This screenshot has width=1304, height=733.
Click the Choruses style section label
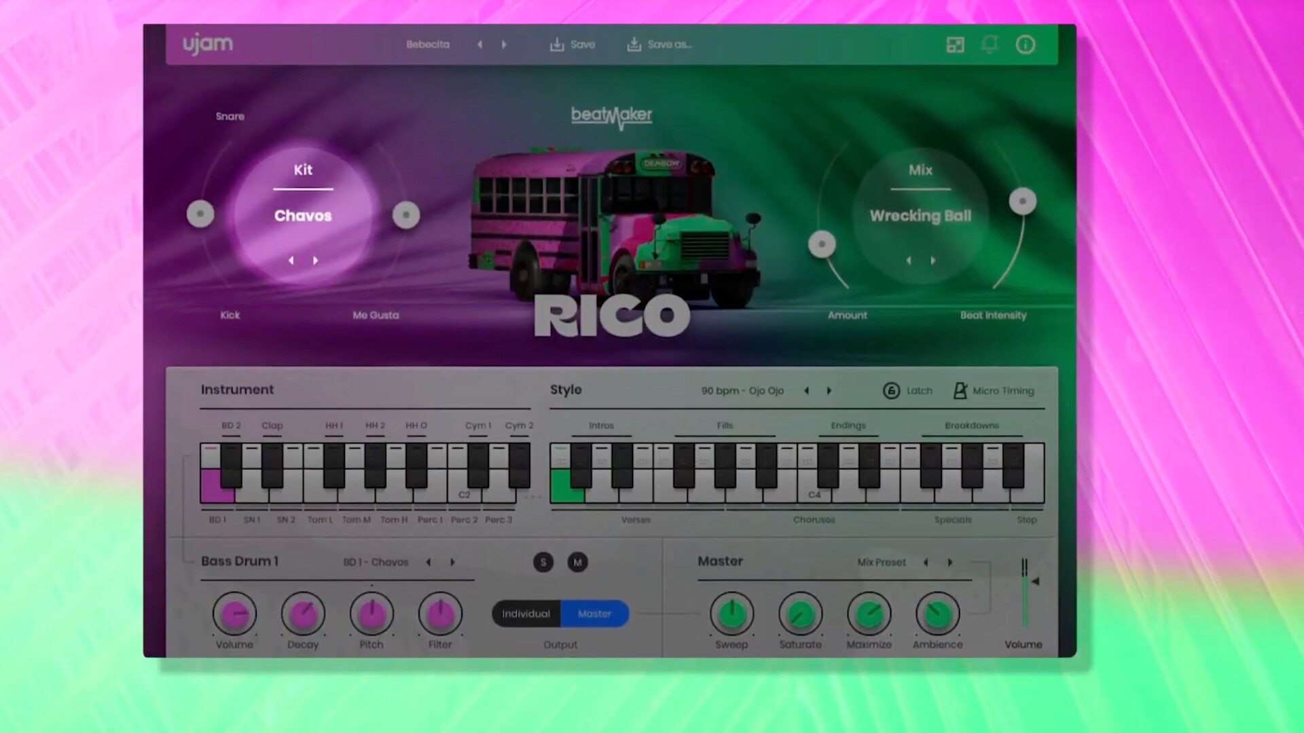click(814, 520)
